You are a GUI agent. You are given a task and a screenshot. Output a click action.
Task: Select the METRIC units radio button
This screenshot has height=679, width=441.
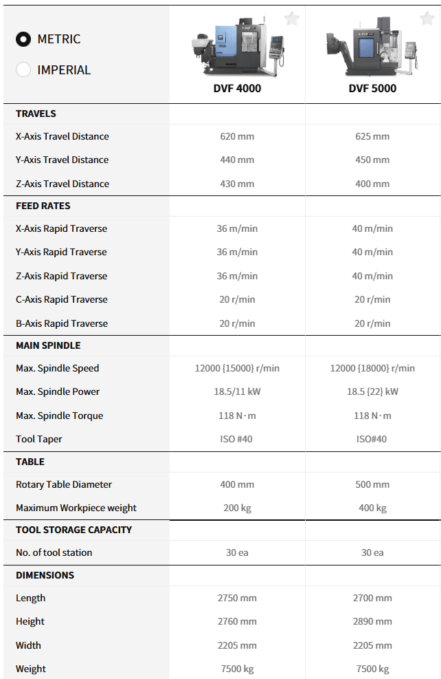[23, 39]
